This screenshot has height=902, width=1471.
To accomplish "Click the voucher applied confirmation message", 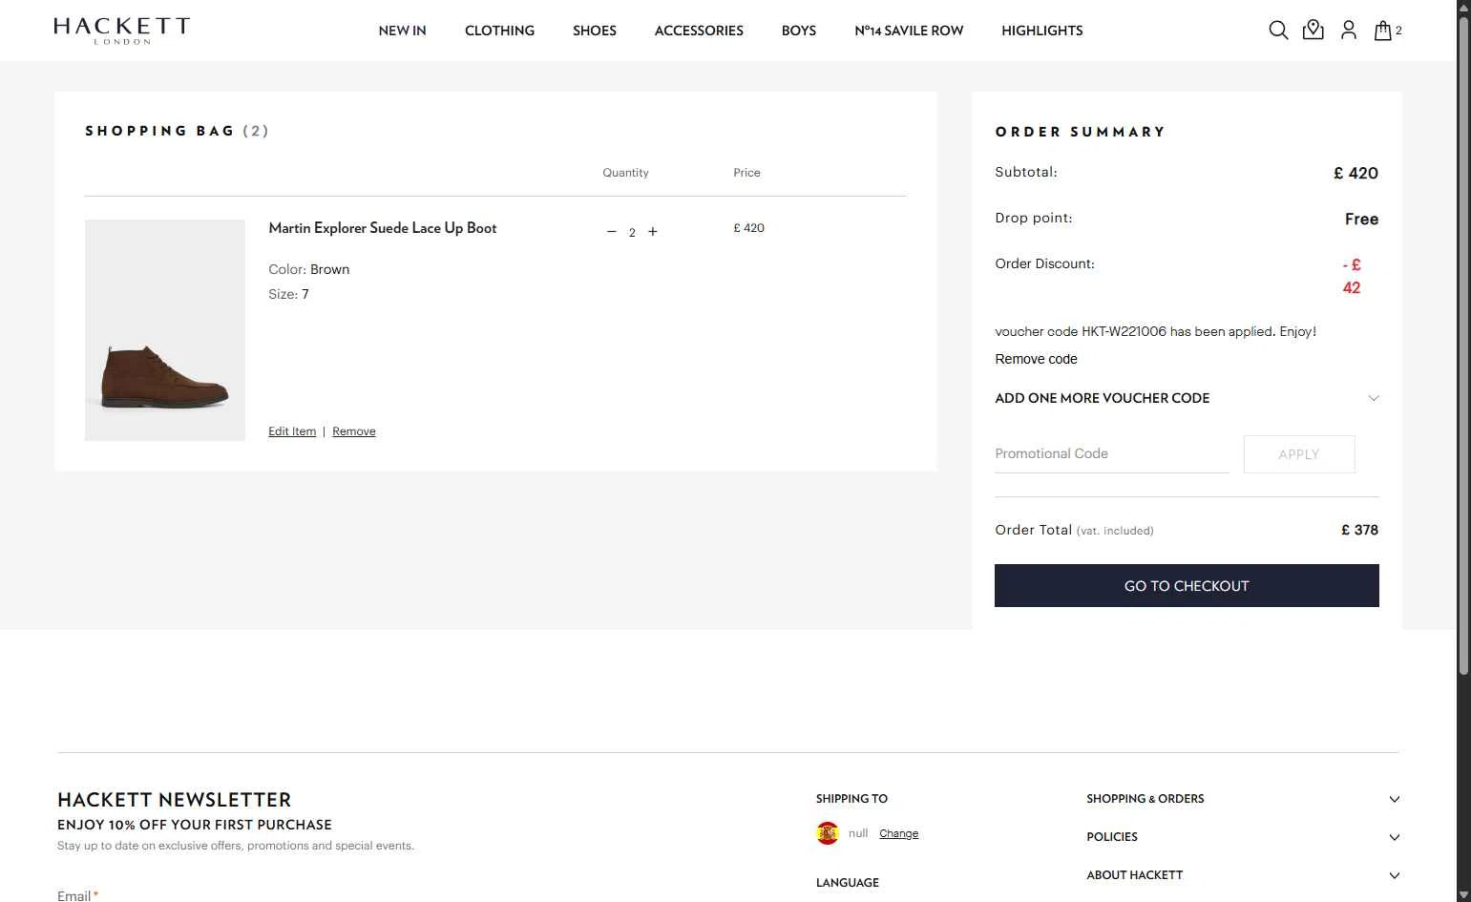I will pyautogui.click(x=1155, y=332).
